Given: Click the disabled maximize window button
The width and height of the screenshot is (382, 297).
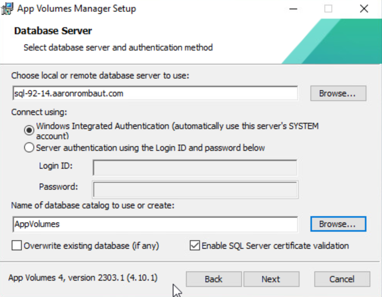Looking at the screenshot, I should (328, 9).
